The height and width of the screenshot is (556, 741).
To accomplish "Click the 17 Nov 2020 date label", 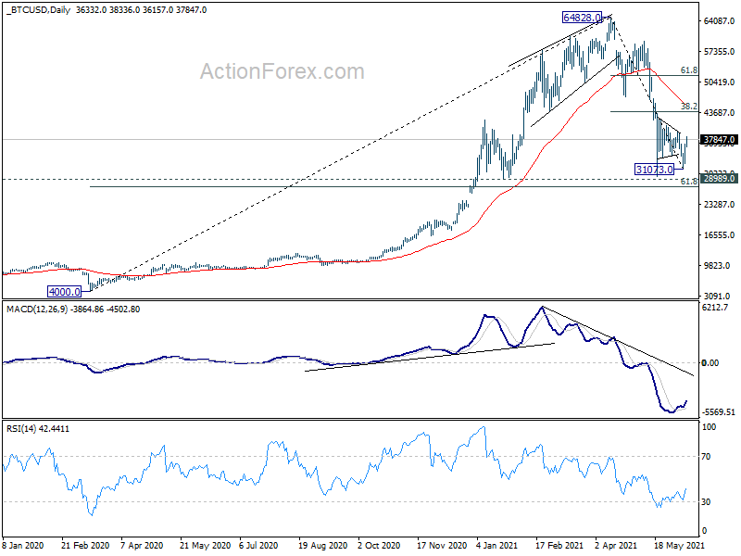I will point(442,546).
